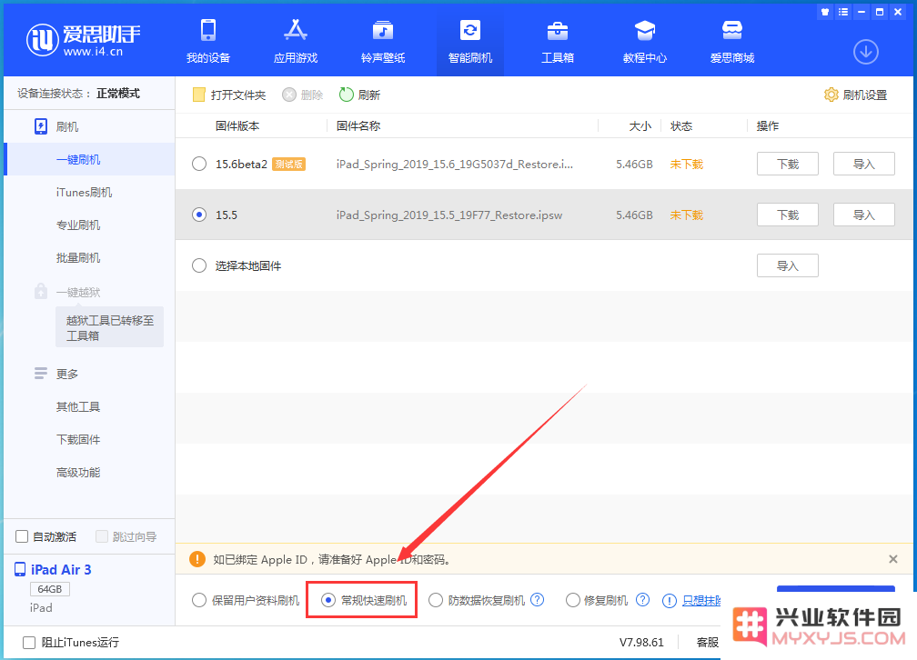
Task: Click the iPad Air 3 device icon
Action: coord(20,569)
